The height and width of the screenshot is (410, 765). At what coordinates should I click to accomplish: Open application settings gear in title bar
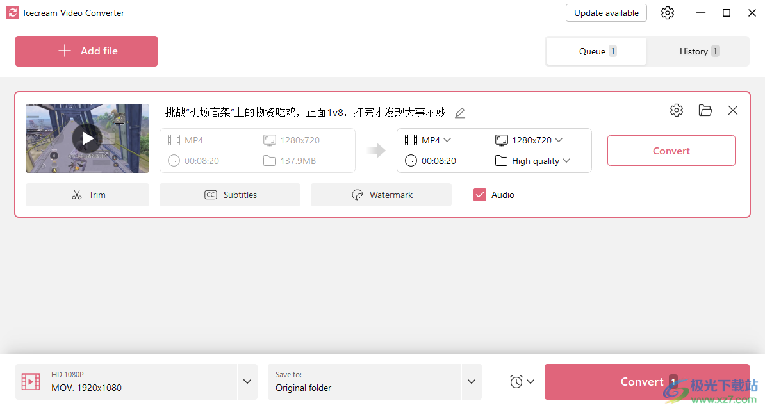tap(667, 12)
